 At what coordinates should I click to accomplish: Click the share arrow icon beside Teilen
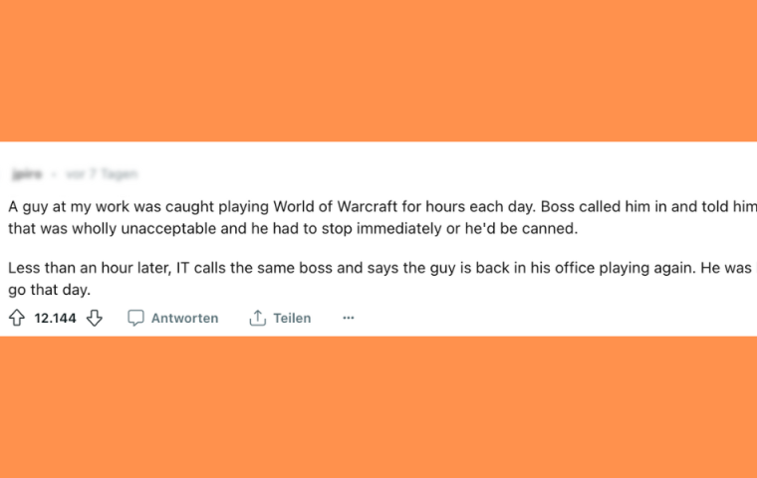pyautogui.click(x=257, y=318)
